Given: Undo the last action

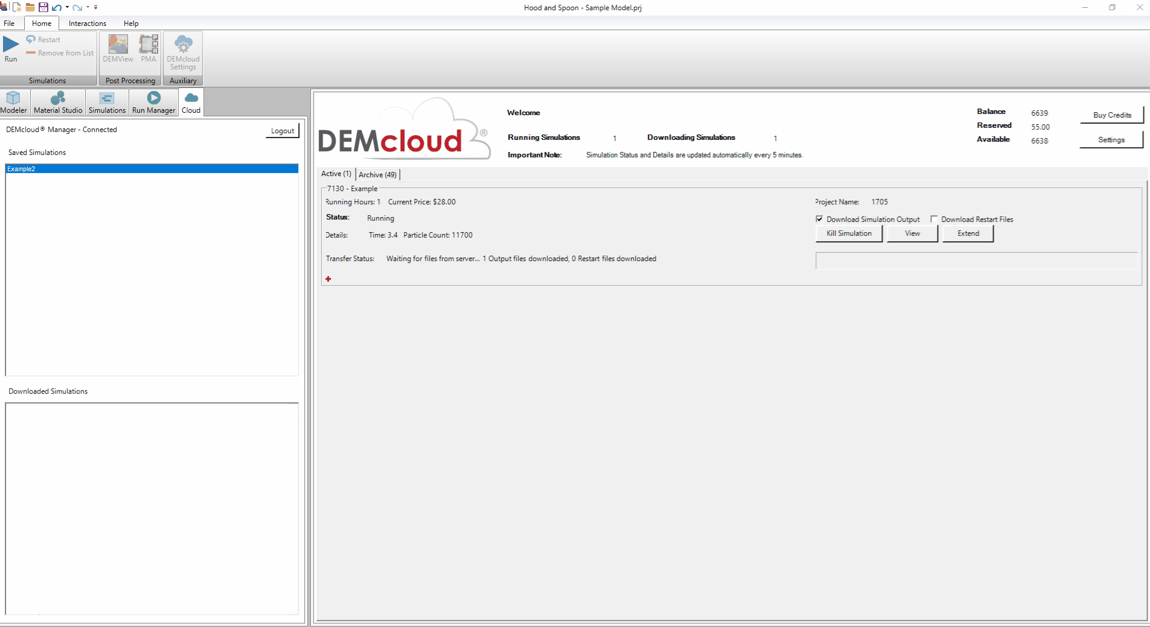Looking at the screenshot, I should pos(57,7).
